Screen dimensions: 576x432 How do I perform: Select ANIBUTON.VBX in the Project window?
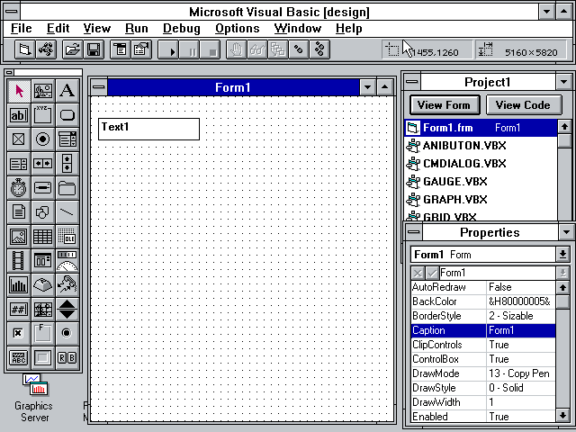(x=463, y=146)
